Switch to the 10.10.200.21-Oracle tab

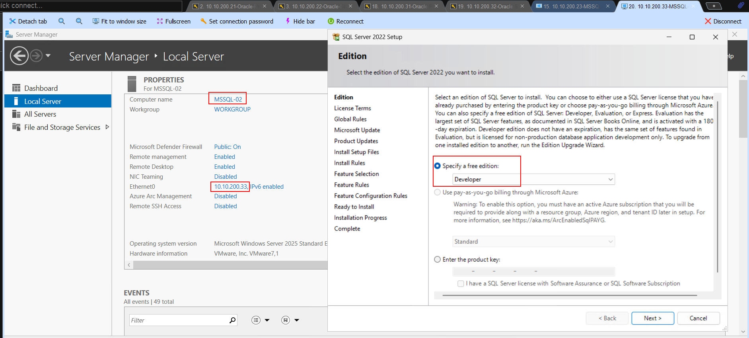[x=230, y=6]
